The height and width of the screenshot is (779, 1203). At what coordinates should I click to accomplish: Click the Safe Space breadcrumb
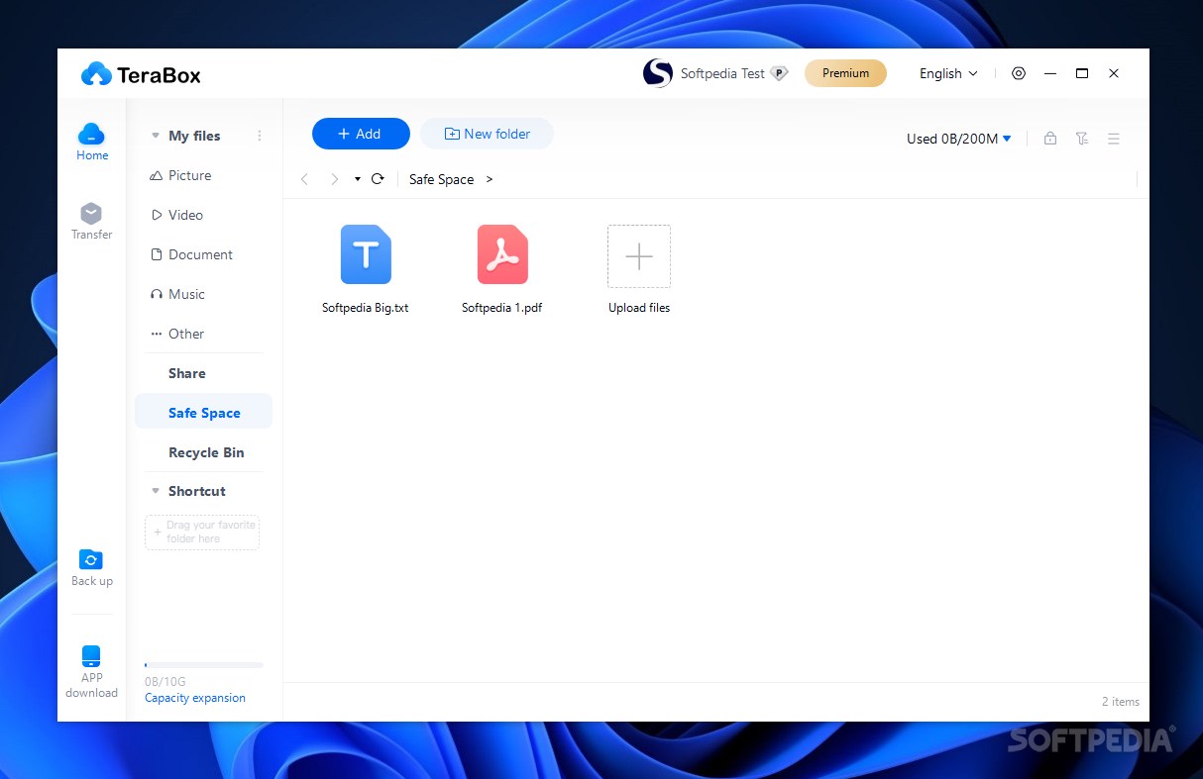click(x=441, y=179)
